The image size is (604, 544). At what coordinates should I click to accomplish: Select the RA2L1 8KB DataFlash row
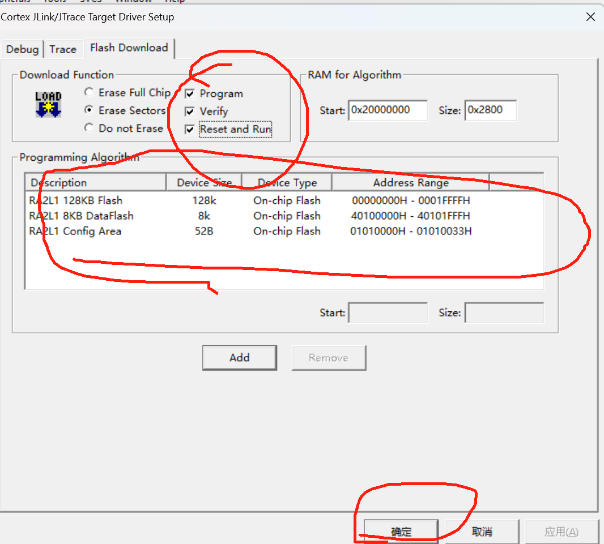284,216
